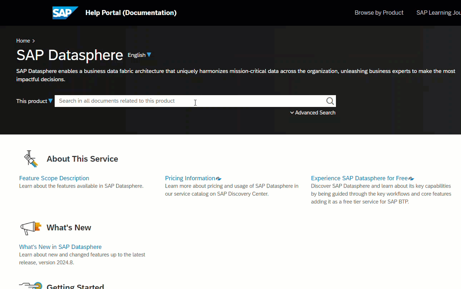Open Feature Scope Description link

[54, 178]
